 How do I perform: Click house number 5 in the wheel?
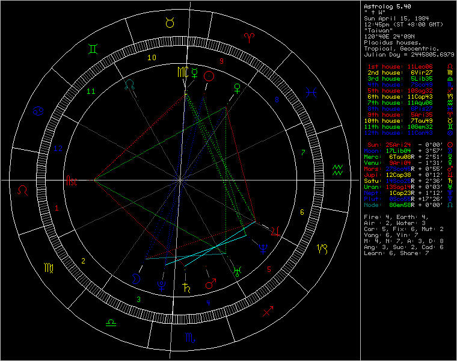coord(269,270)
